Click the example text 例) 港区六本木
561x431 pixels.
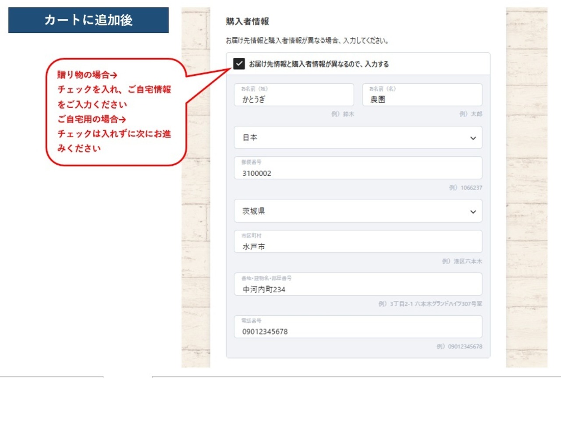point(462,261)
